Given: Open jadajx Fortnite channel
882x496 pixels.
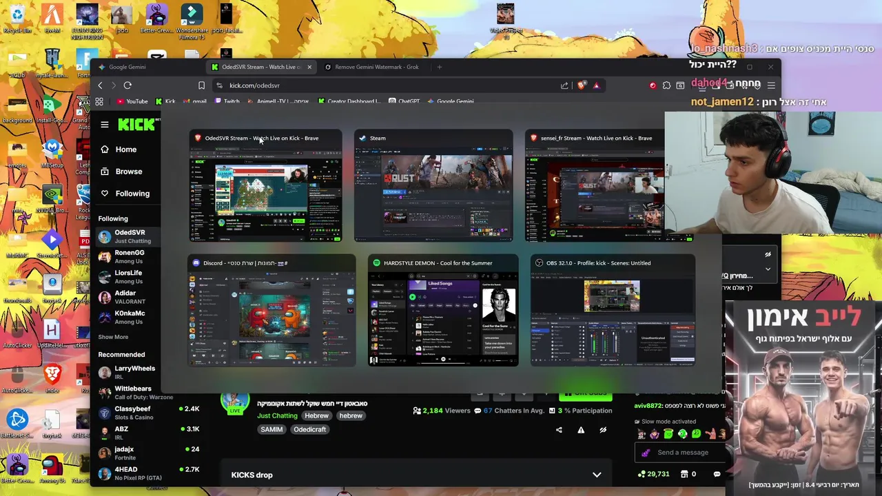Looking at the screenshot, I should [x=148, y=453].
